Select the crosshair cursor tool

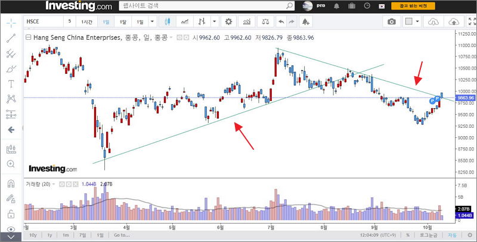click(x=11, y=23)
